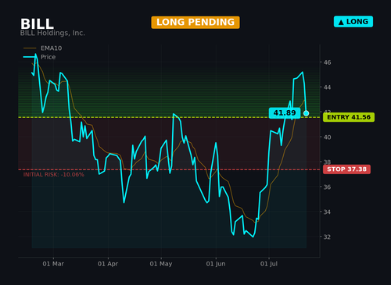This screenshot has width=391, height=285.
Task: Click the 34 price axis label
Action: coord(327,212)
